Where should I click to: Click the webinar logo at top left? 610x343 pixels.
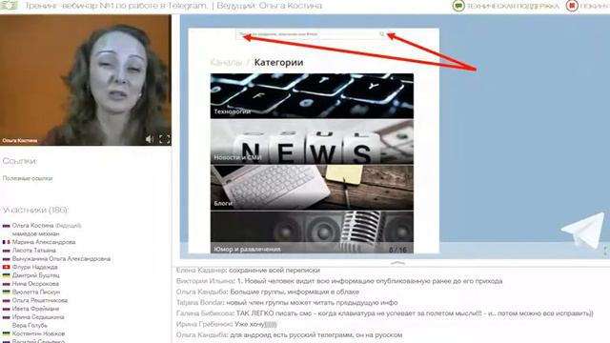coord(9,6)
